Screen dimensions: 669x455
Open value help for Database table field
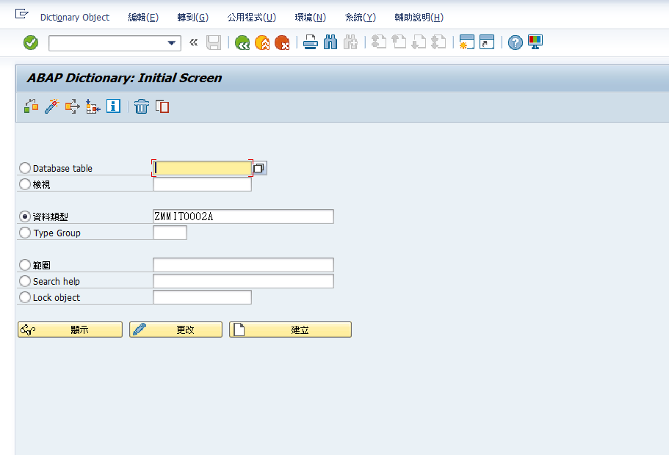[x=258, y=167]
